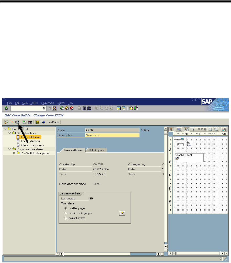Click the green checkmark Enter icon
This screenshot has width=231, height=263.
[6, 108]
